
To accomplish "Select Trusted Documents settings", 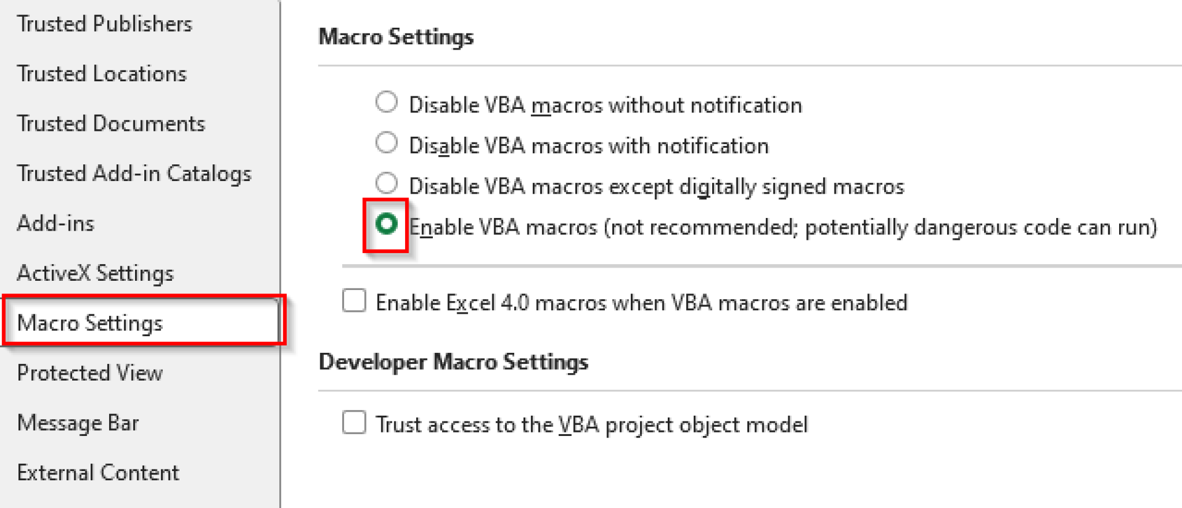I will click(110, 123).
